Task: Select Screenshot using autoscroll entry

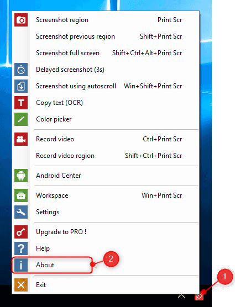Action: pos(106,86)
